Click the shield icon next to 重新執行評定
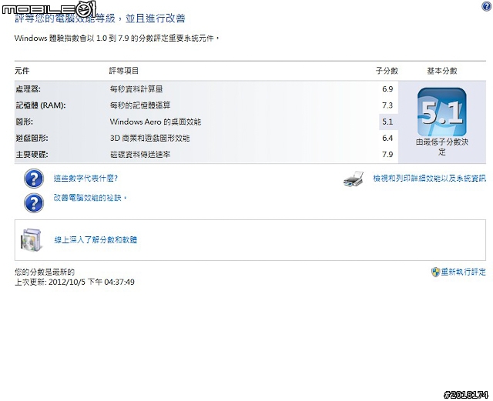Image resolution: width=493 pixels, height=401 pixels. pos(435,272)
